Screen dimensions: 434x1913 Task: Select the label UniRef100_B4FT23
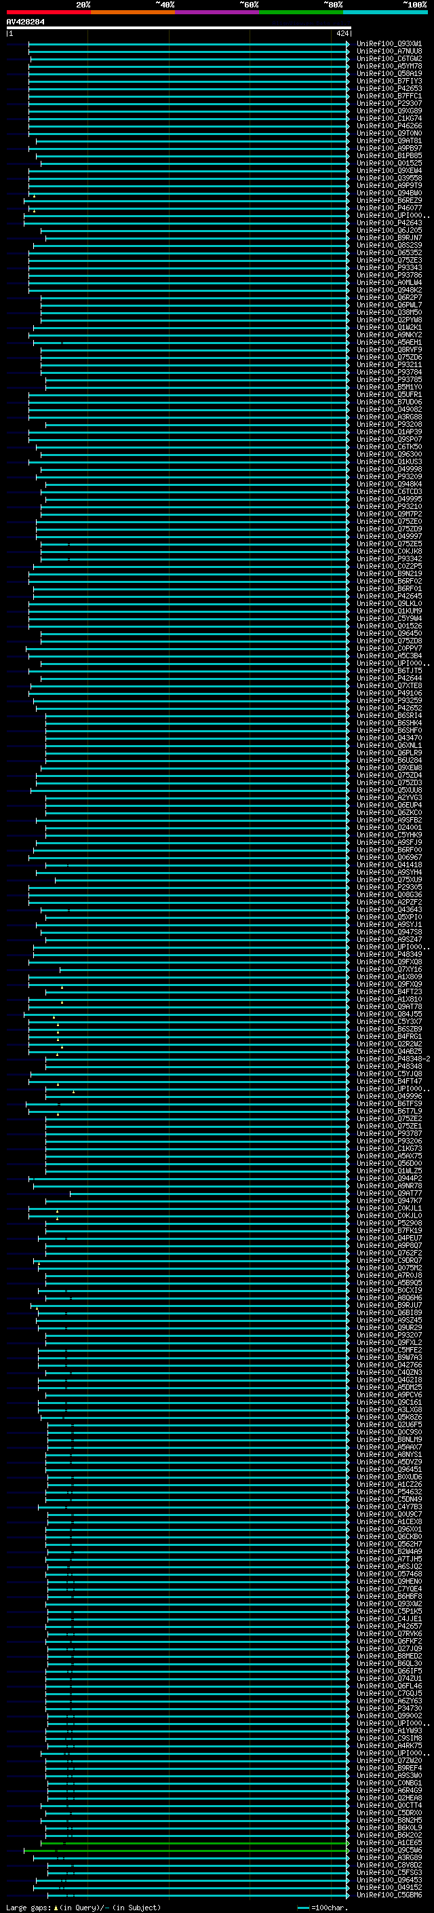pos(389,991)
